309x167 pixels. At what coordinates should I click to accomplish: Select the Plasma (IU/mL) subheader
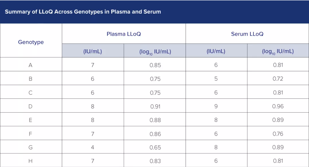coord(93,51)
